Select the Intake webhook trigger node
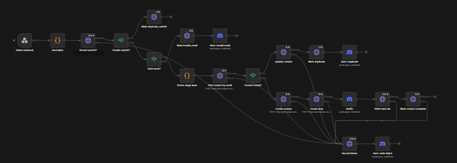 (25, 40)
